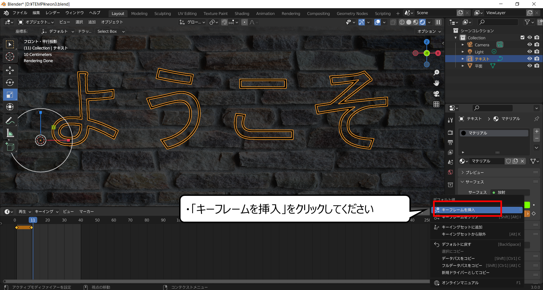
Task: Select the Add Cube tool
Action: pyautogui.click(x=10, y=147)
